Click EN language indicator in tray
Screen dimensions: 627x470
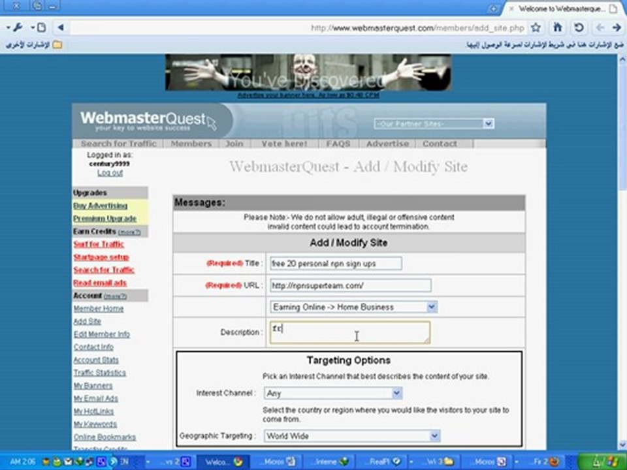click(x=124, y=462)
